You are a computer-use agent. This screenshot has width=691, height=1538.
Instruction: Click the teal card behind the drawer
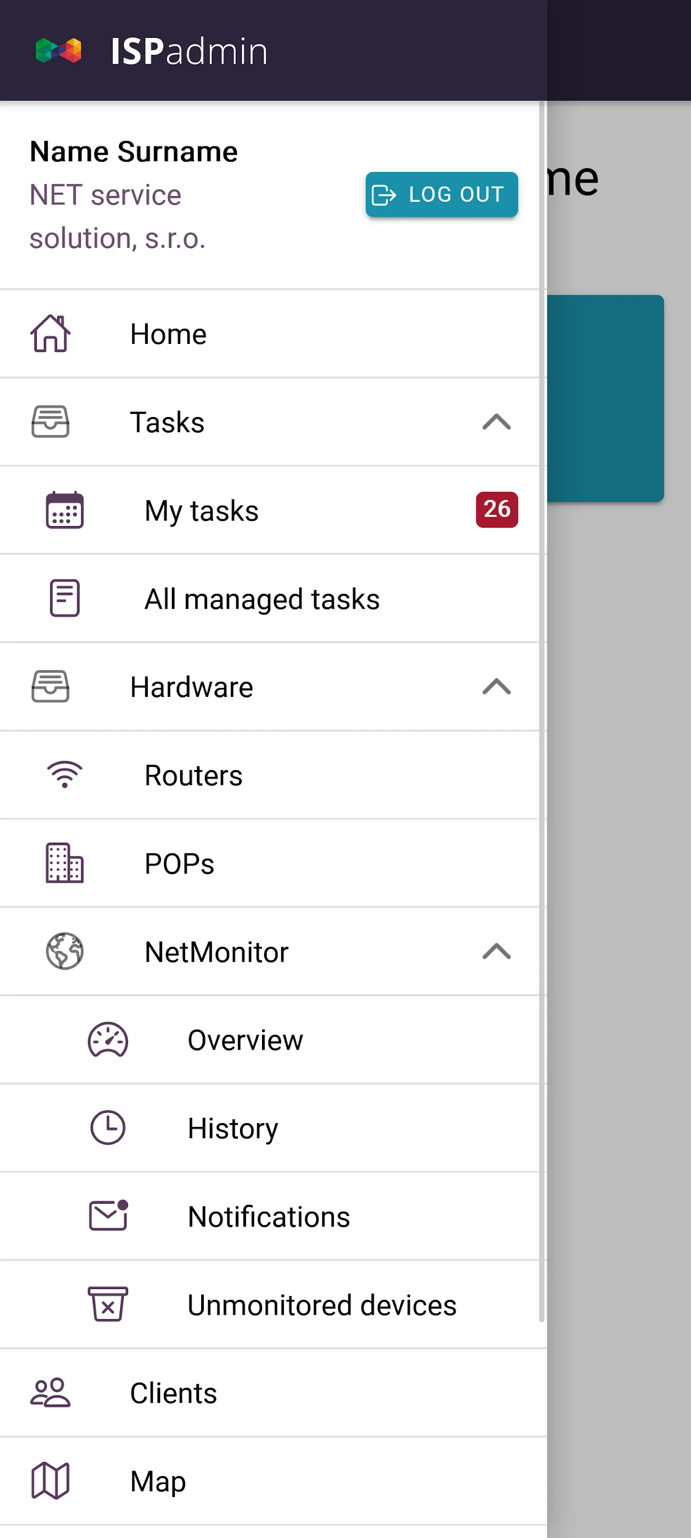[x=605, y=398]
